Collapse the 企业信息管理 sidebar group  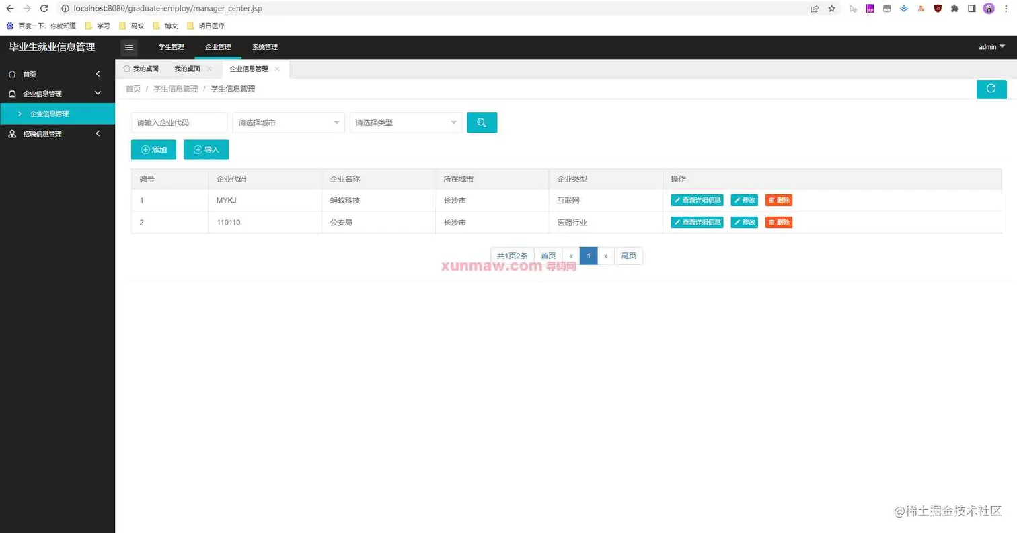[x=98, y=94]
